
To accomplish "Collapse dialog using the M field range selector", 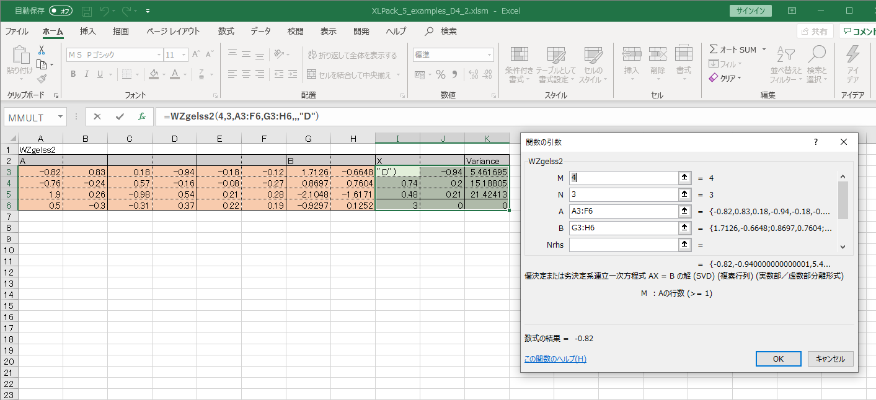I will point(684,178).
